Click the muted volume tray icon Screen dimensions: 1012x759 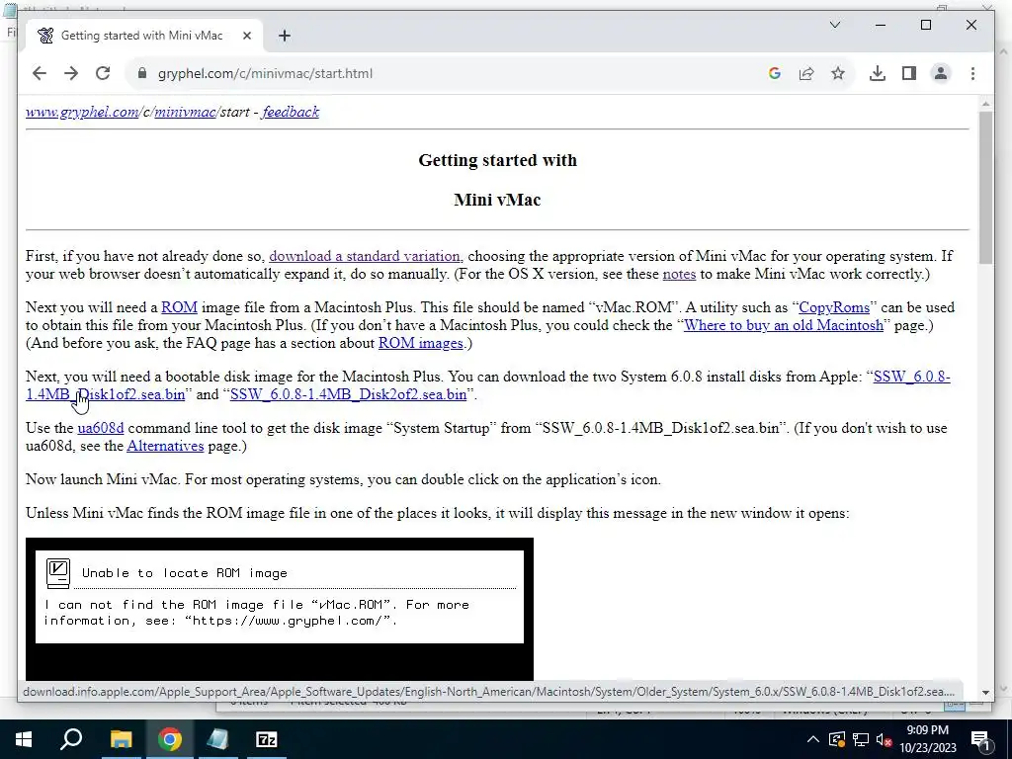884,739
